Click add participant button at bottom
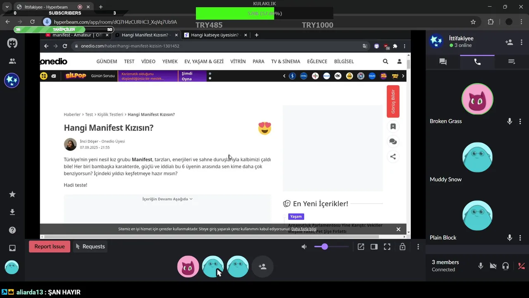 tap(262, 267)
